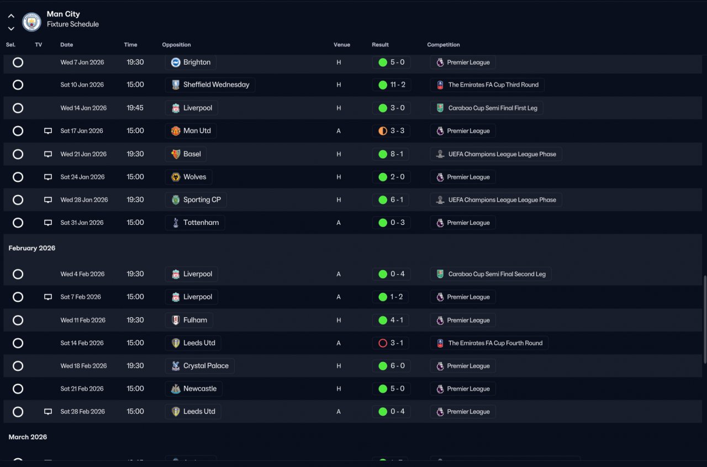Sort fixtures by the Date column header
707x467 pixels.
[x=67, y=45]
